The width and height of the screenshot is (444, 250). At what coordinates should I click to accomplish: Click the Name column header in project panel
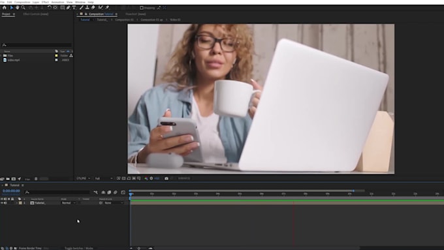point(7,52)
